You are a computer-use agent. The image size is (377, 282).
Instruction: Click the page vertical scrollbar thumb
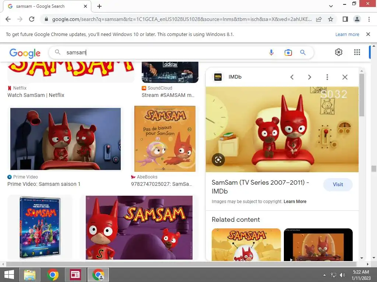tap(374, 169)
